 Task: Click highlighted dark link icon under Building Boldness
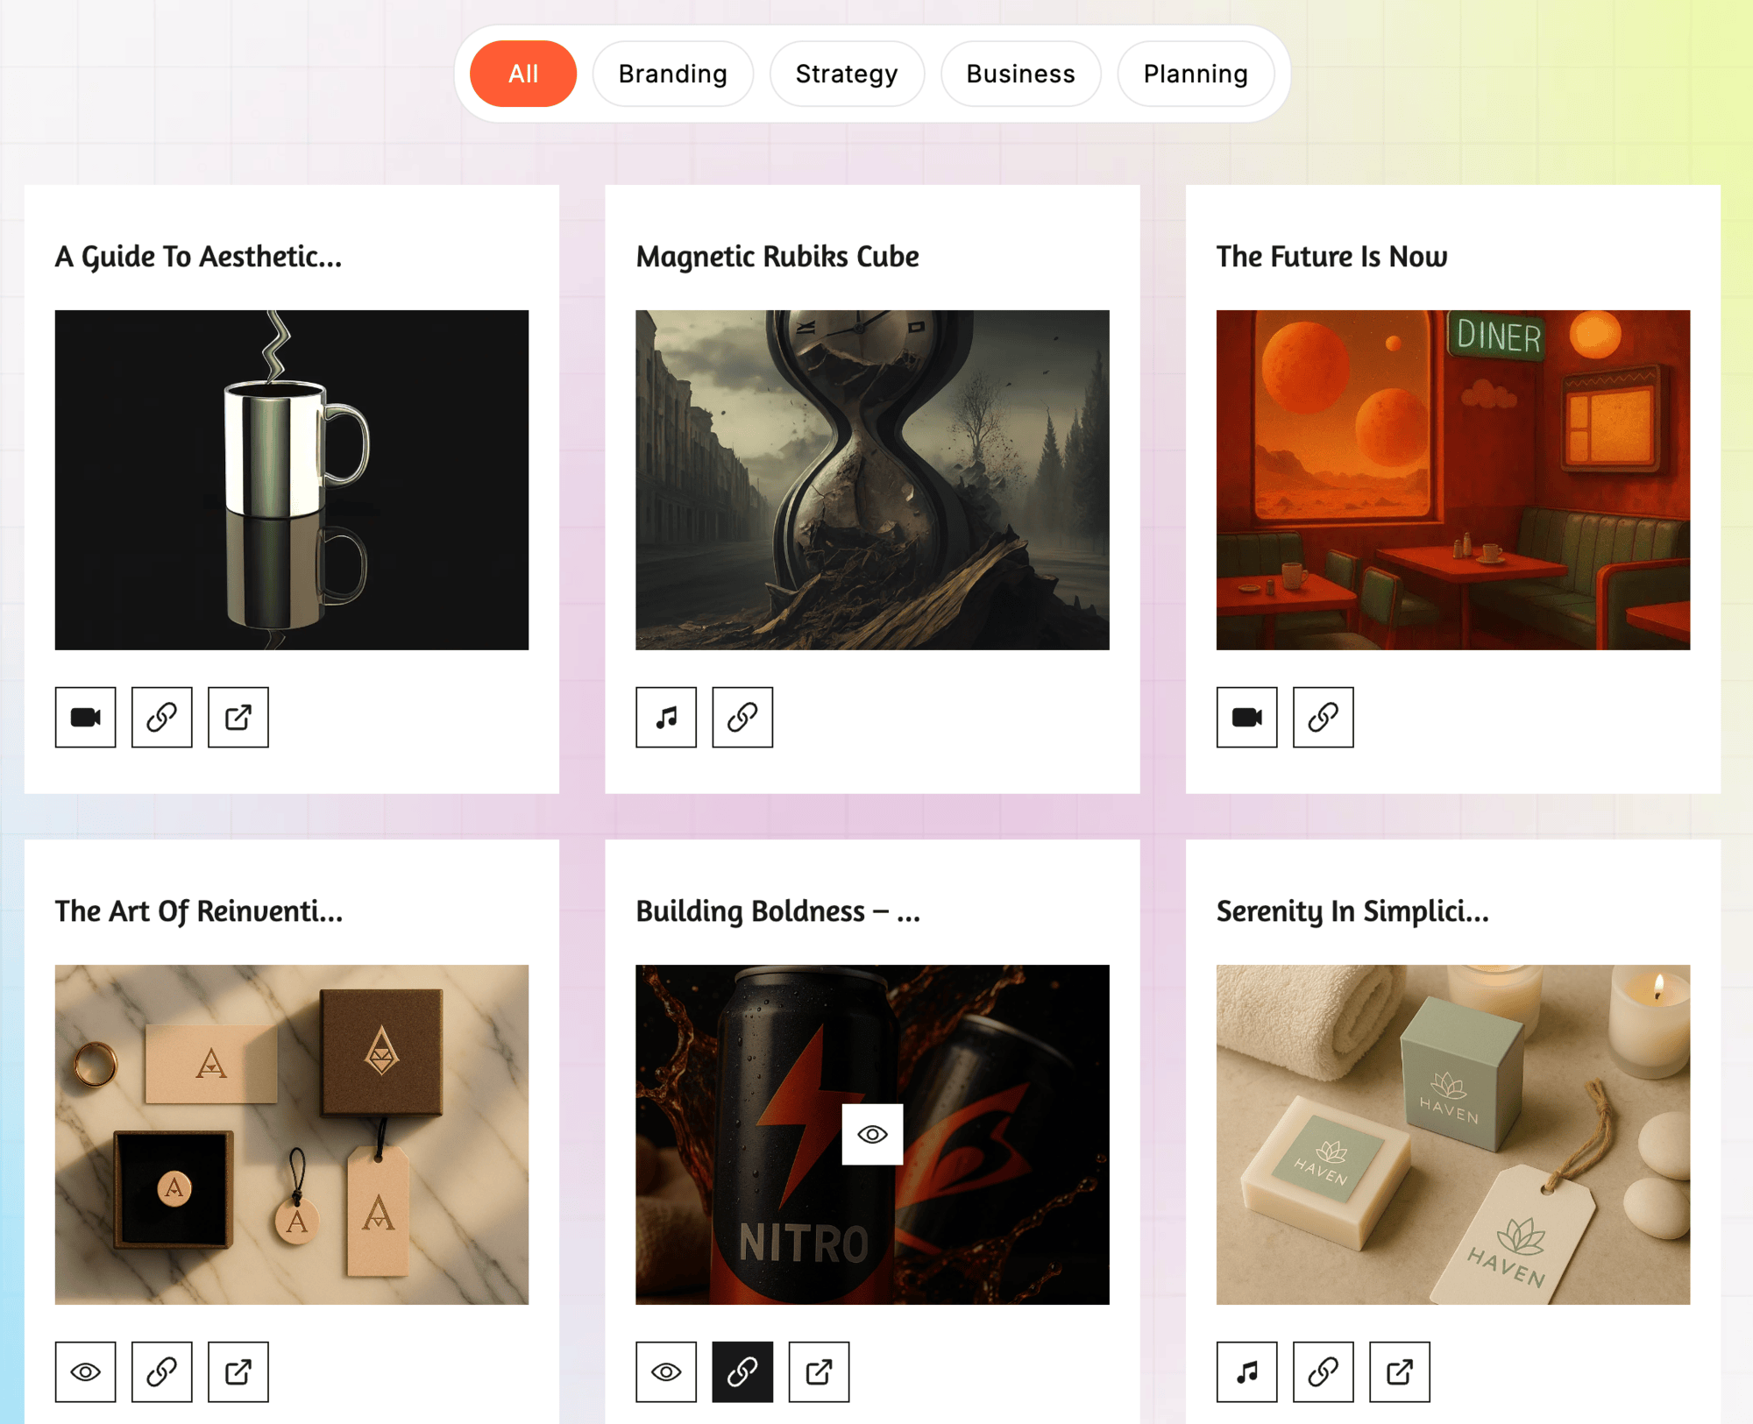[742, 1371]
